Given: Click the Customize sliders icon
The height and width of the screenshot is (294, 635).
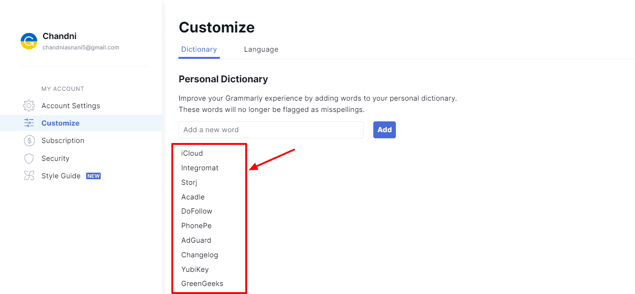Looking at the screenshot, I should point(29,123).
